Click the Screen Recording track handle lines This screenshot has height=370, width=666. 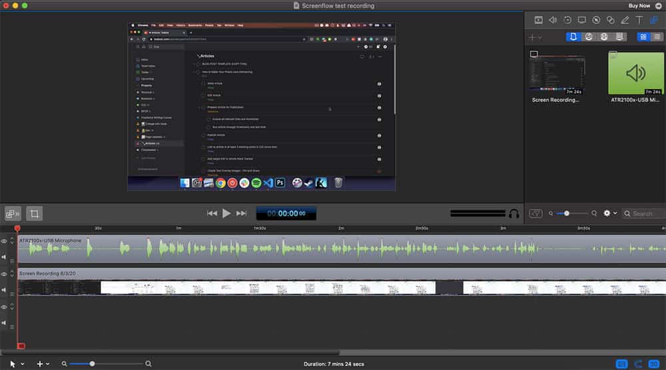[x=12, y=293]
